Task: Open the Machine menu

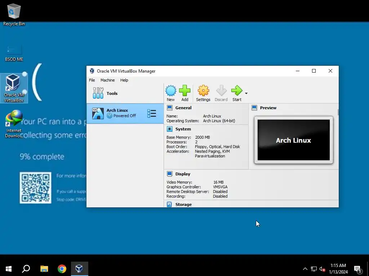Action: 107,80
